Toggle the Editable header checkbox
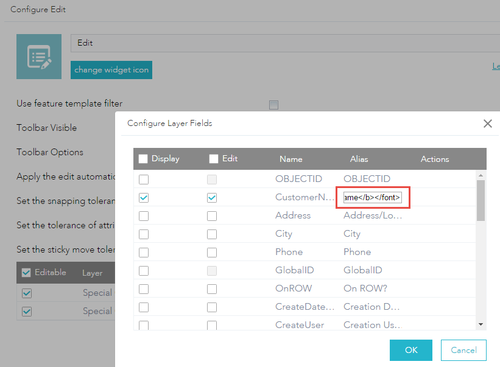Viewport: 500px width, 367px height. (26, 273)
